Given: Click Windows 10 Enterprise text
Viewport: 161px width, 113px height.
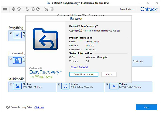Looking at the screenshot, I should pos(97,57).
